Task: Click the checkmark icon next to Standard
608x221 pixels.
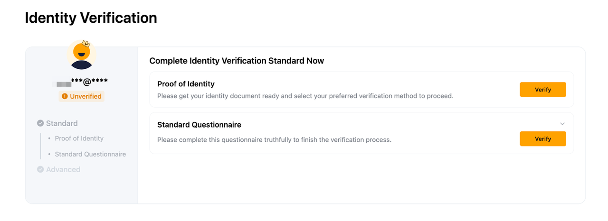Action: pyautogui.click(x=40, y=123)
